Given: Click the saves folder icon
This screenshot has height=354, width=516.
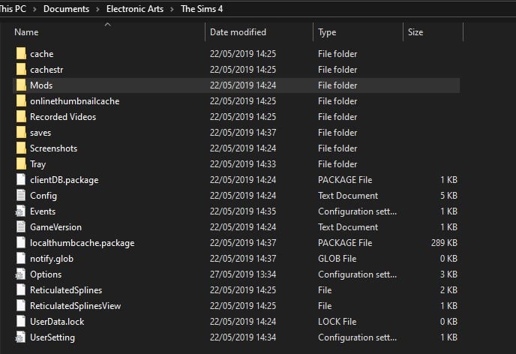Looking at the screenshot, I should point(20,133).
